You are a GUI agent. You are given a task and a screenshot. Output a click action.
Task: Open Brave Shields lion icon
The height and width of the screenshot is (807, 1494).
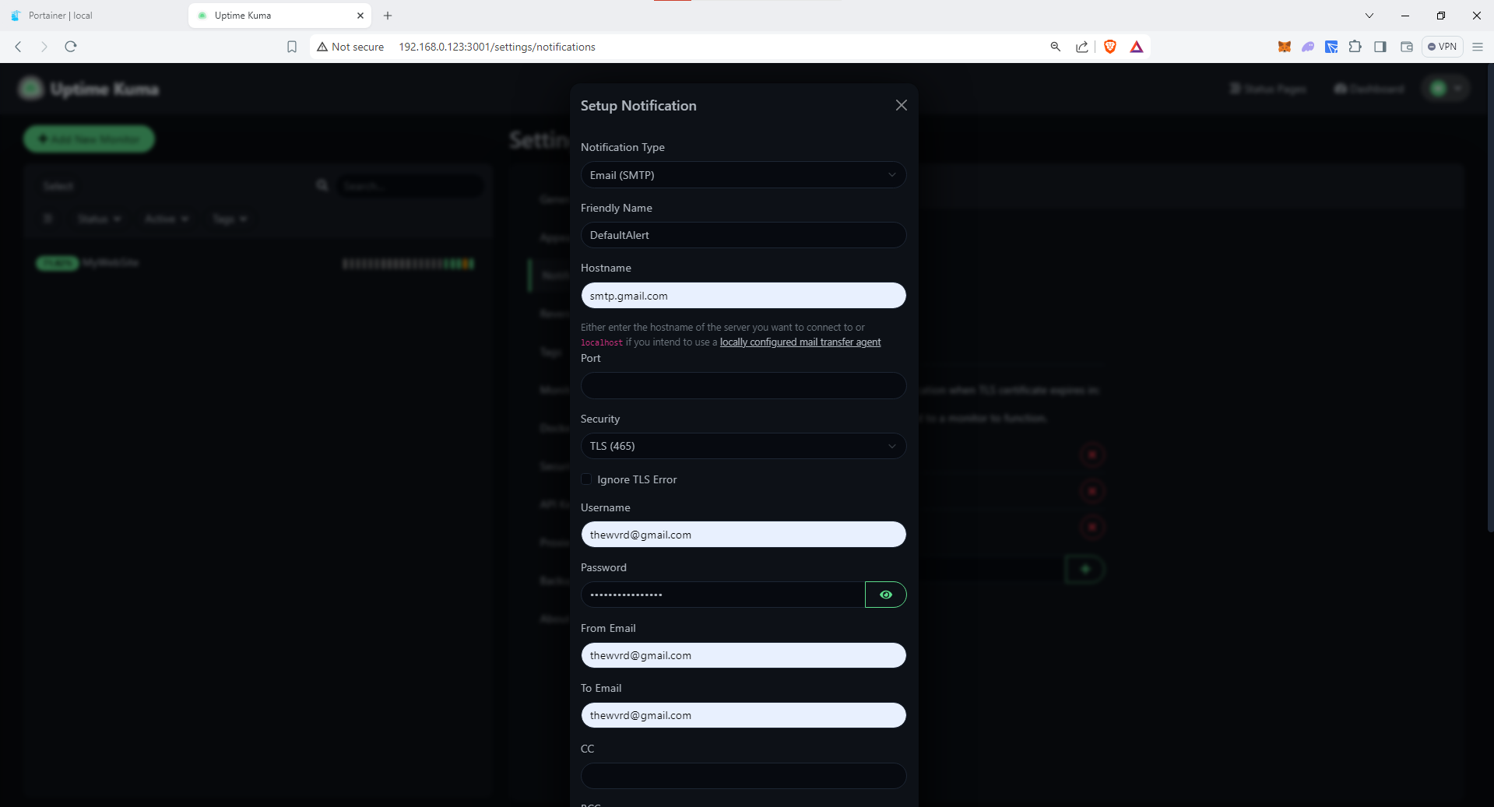(1110, 47)
